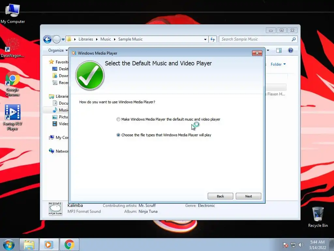Select Desktop in the navigation pane
334x251 pixels.
pyautogui.click(x=60, y=69)
